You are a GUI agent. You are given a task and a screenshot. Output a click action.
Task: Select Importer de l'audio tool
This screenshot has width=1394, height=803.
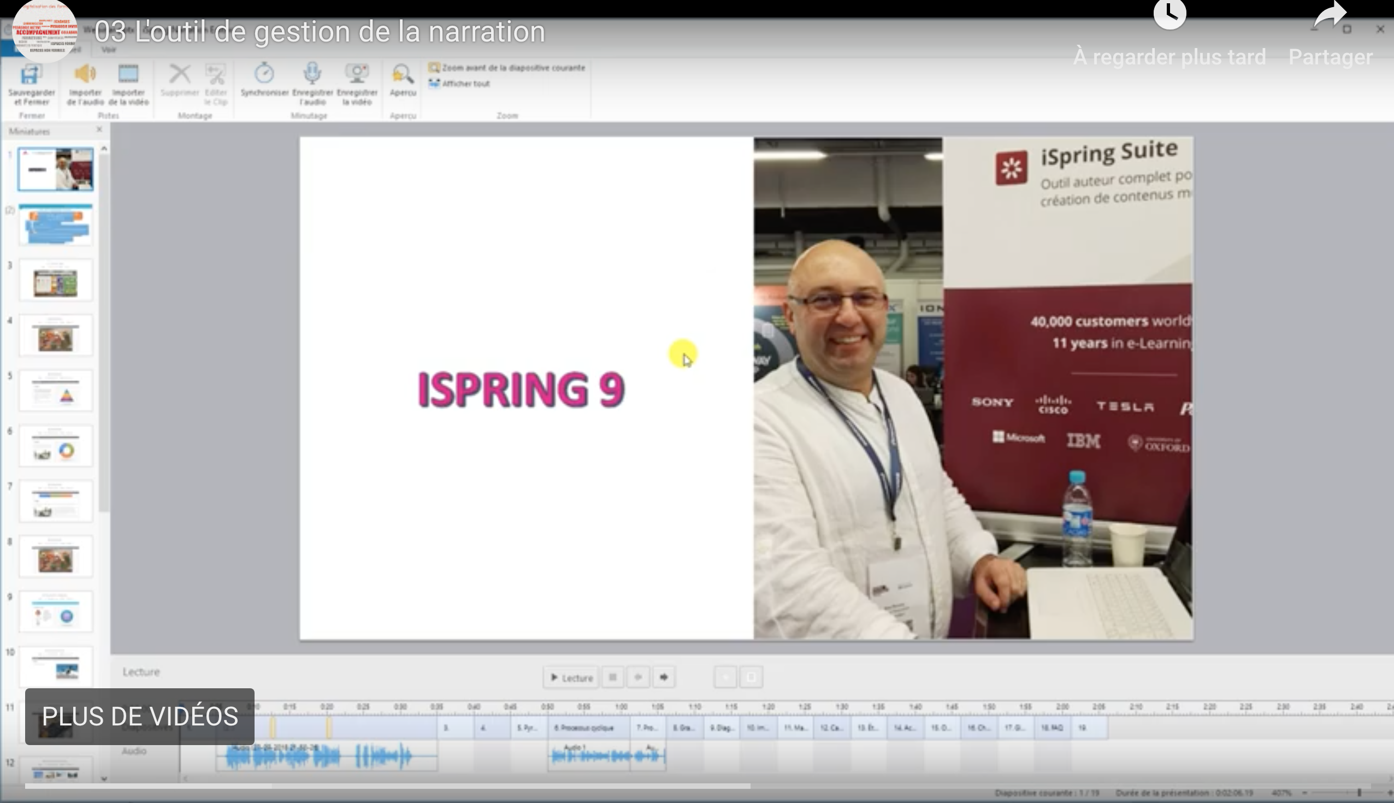[x=85, y=84]
